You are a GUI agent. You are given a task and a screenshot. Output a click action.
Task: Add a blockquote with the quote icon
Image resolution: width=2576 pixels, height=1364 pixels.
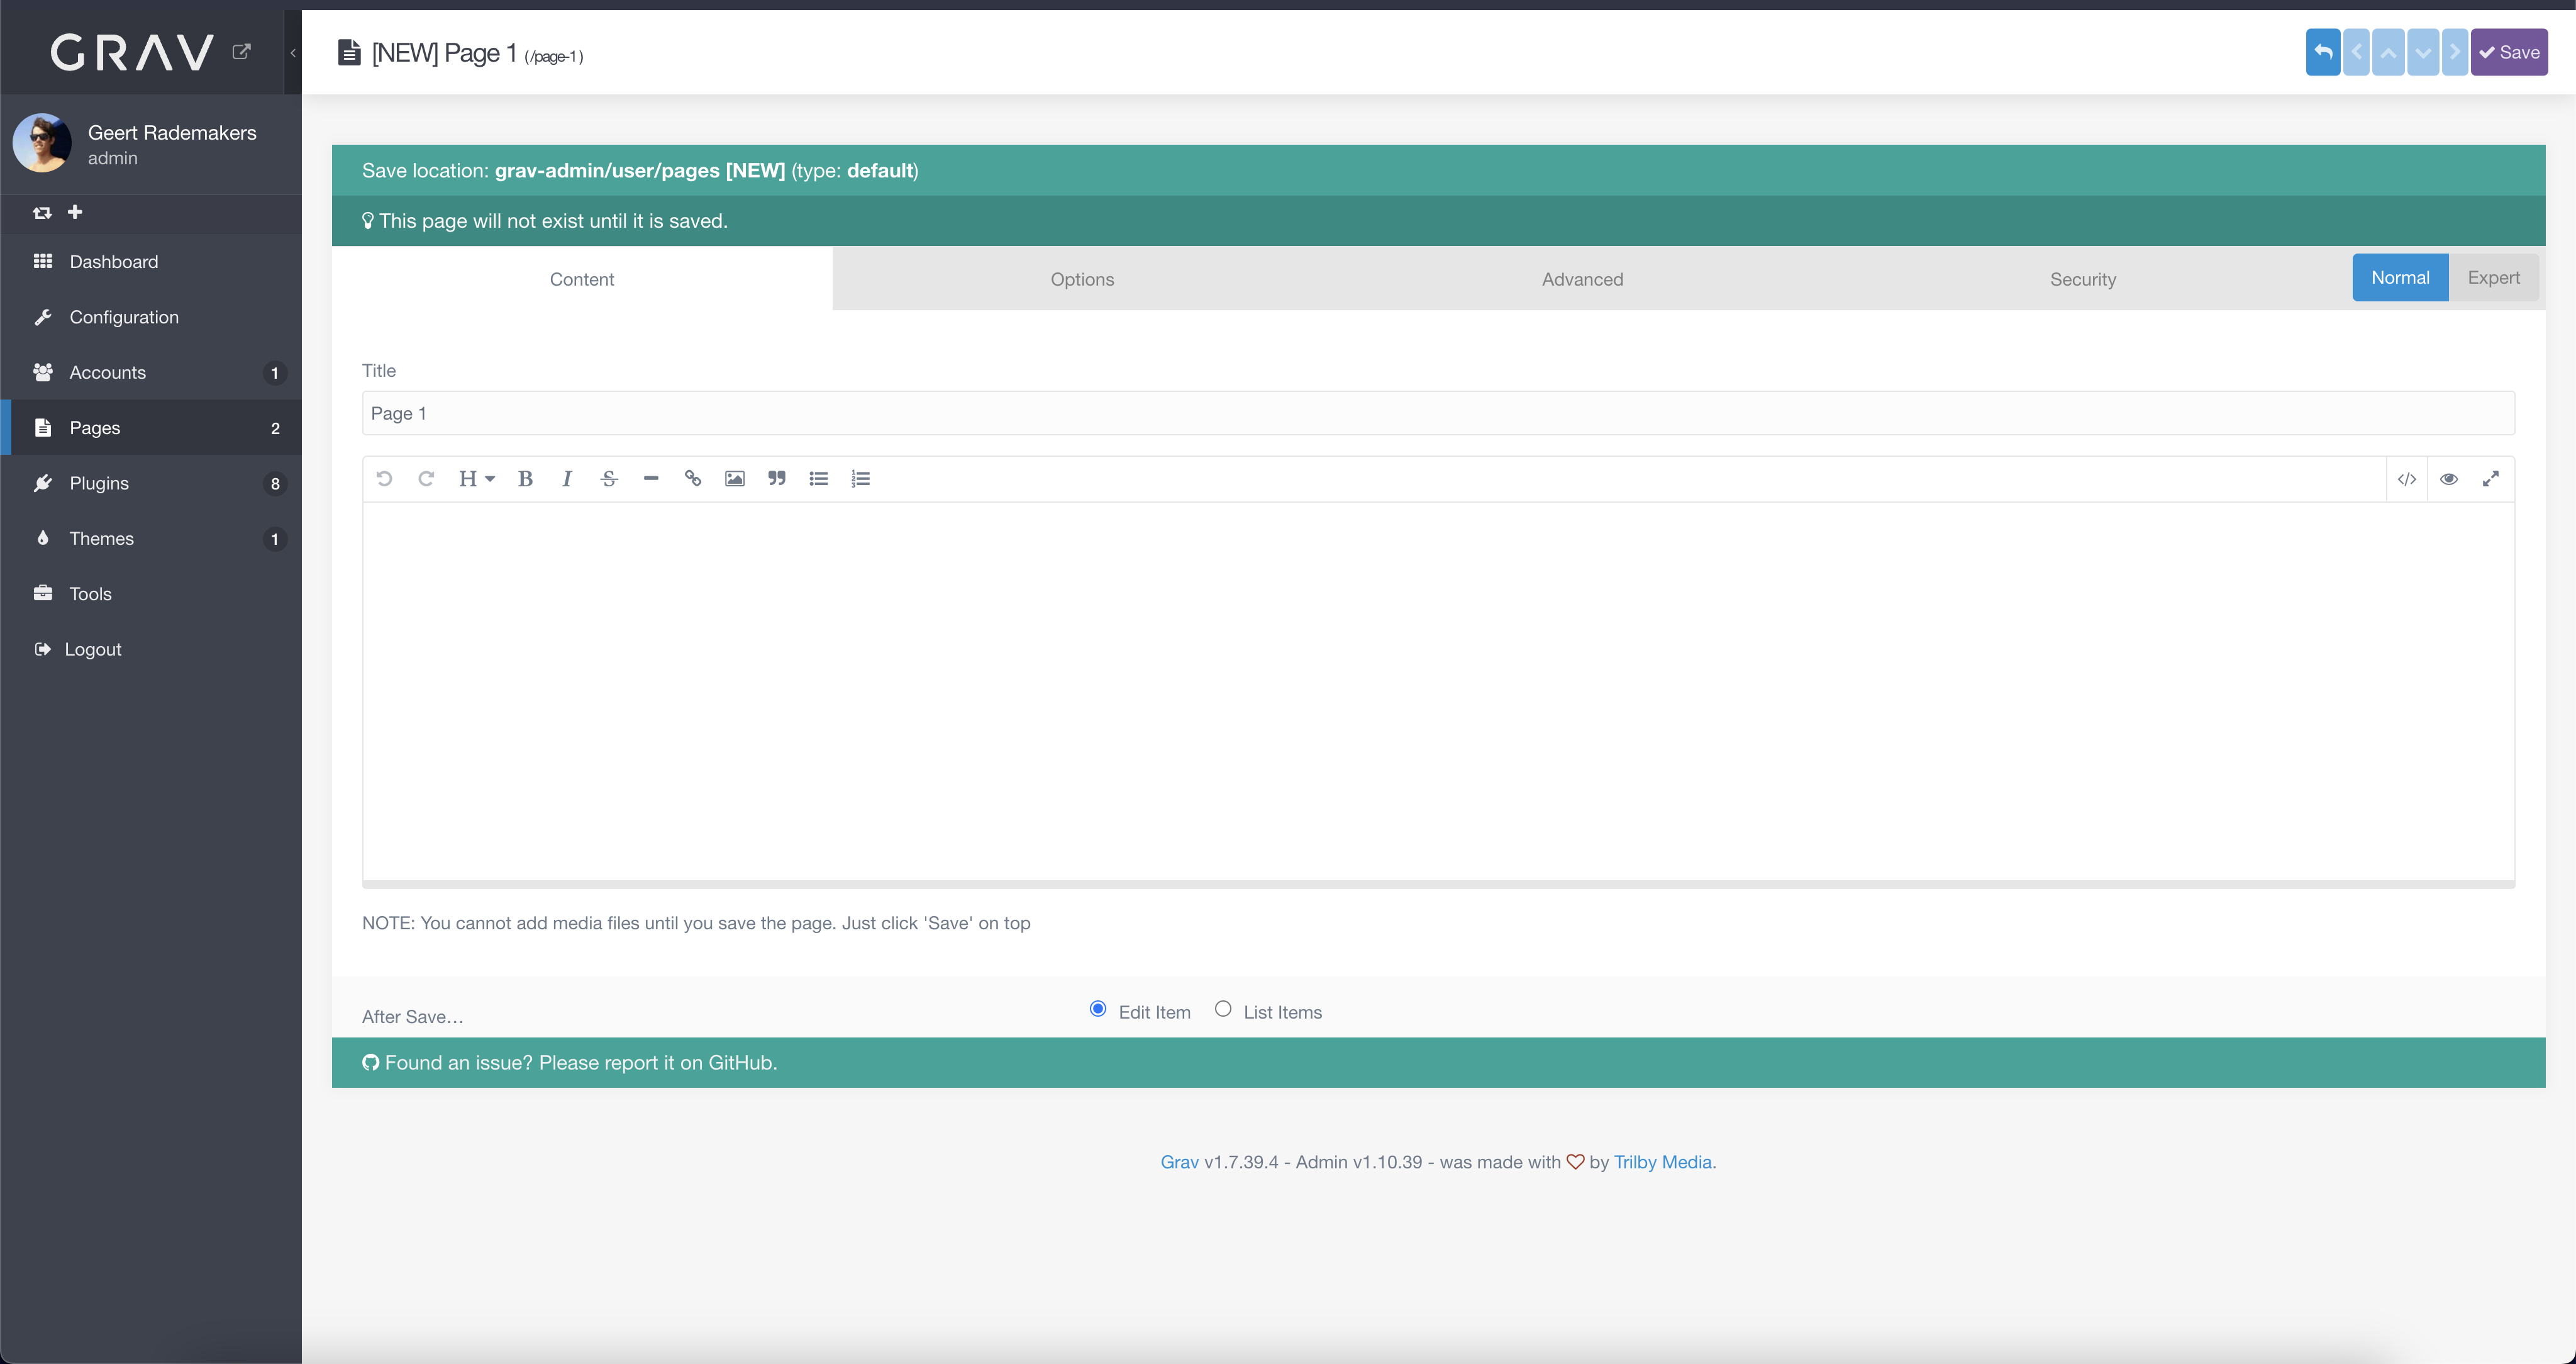[776, 478]
